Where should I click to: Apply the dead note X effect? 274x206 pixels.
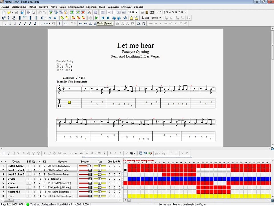[4, 153]
